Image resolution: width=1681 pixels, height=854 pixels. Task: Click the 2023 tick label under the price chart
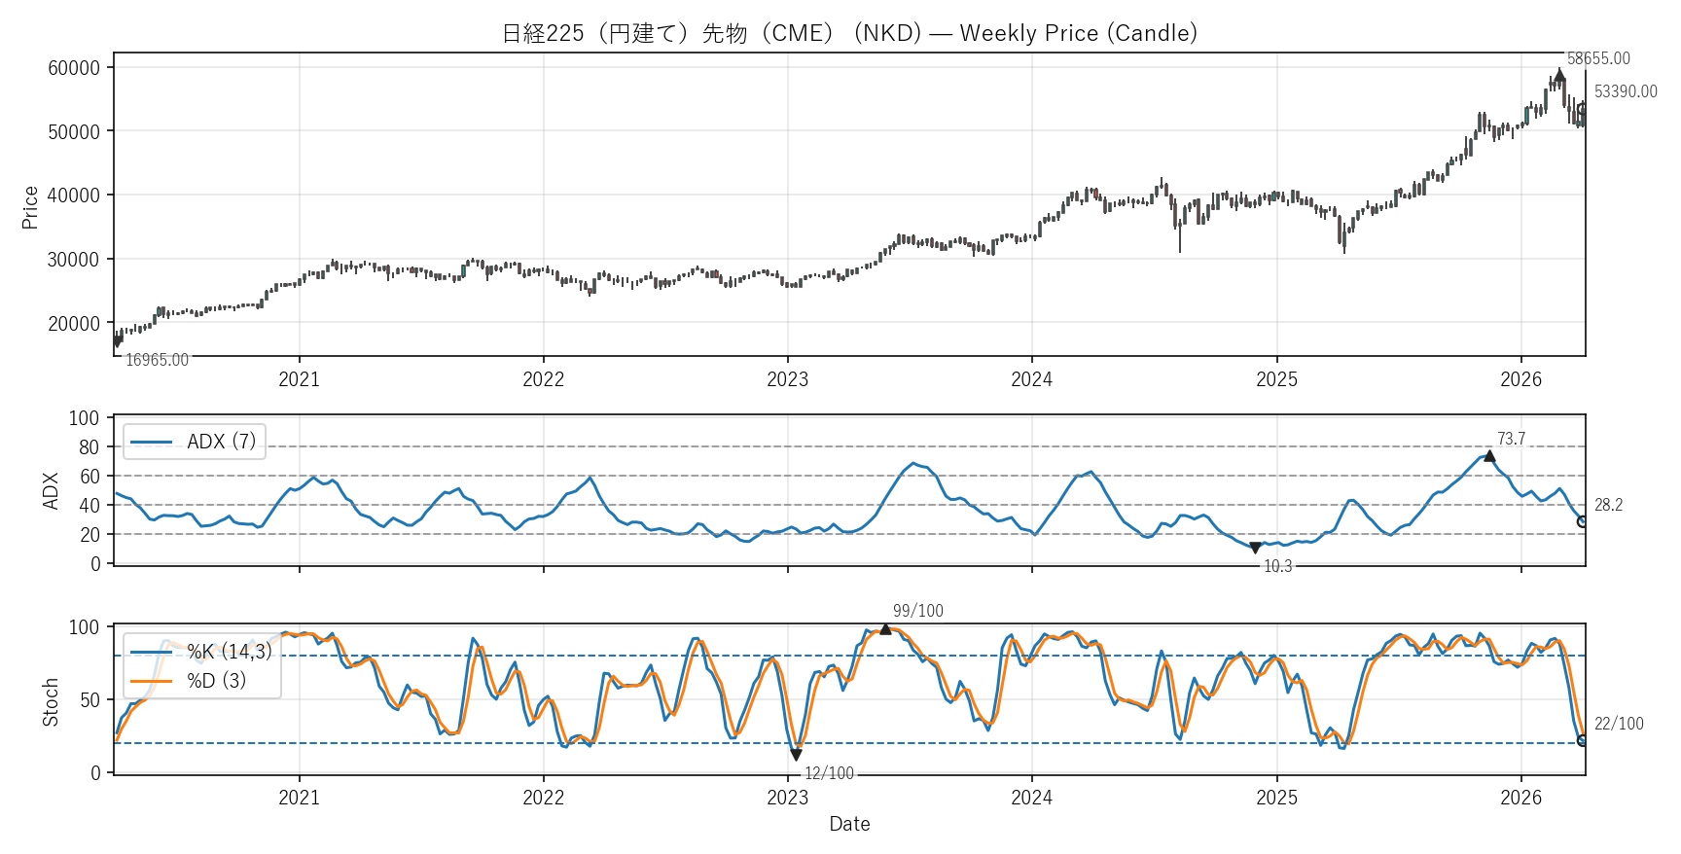(787, 379)
